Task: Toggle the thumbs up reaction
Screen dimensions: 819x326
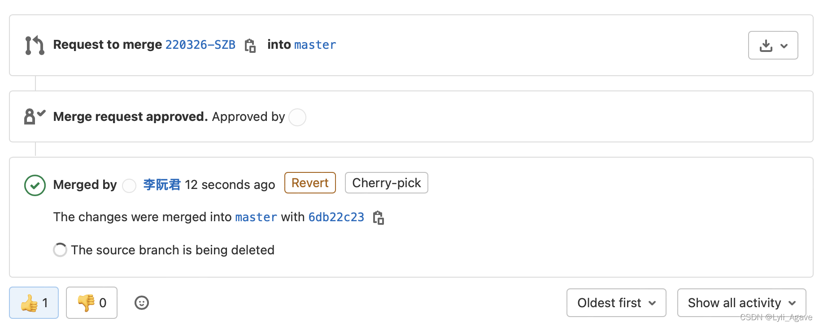Action: 34,303
